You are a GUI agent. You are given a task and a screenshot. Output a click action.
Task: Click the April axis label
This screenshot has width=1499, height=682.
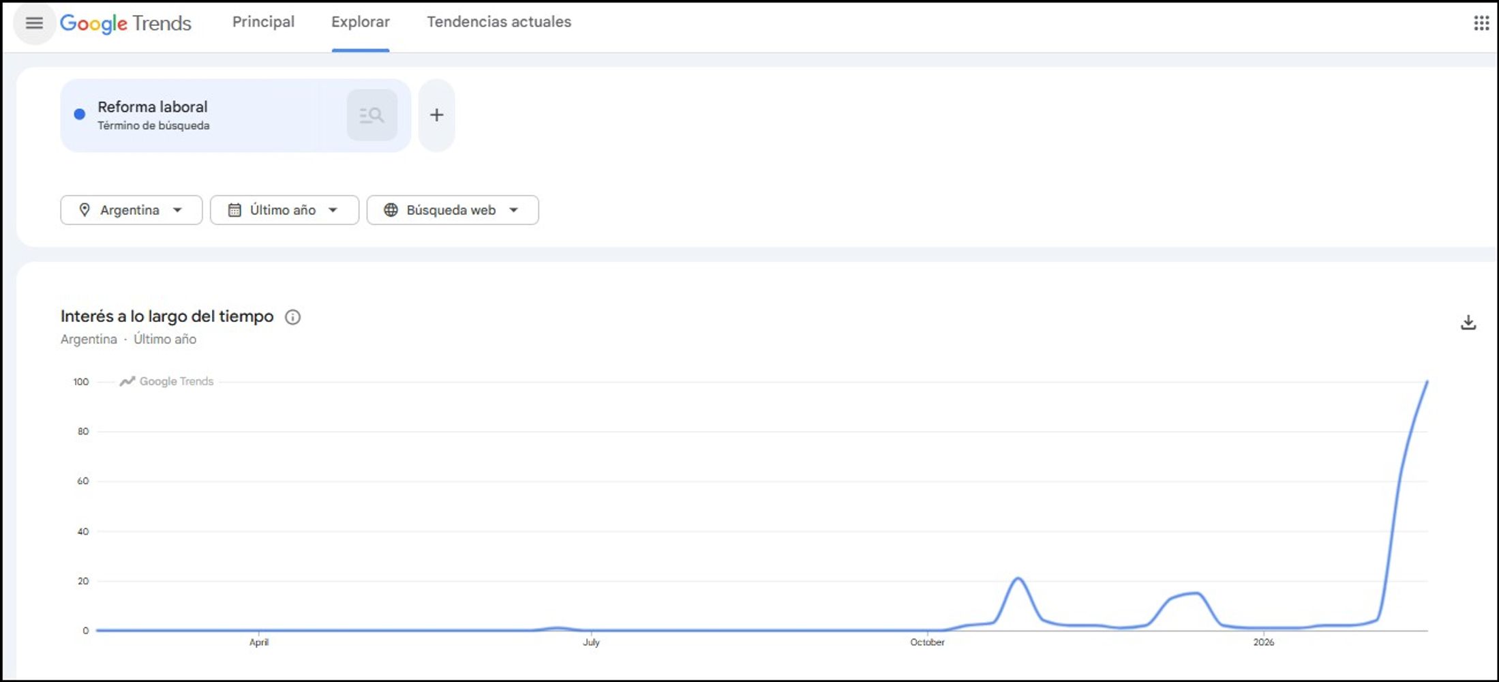pyautogui.click(x=259, y=642)
